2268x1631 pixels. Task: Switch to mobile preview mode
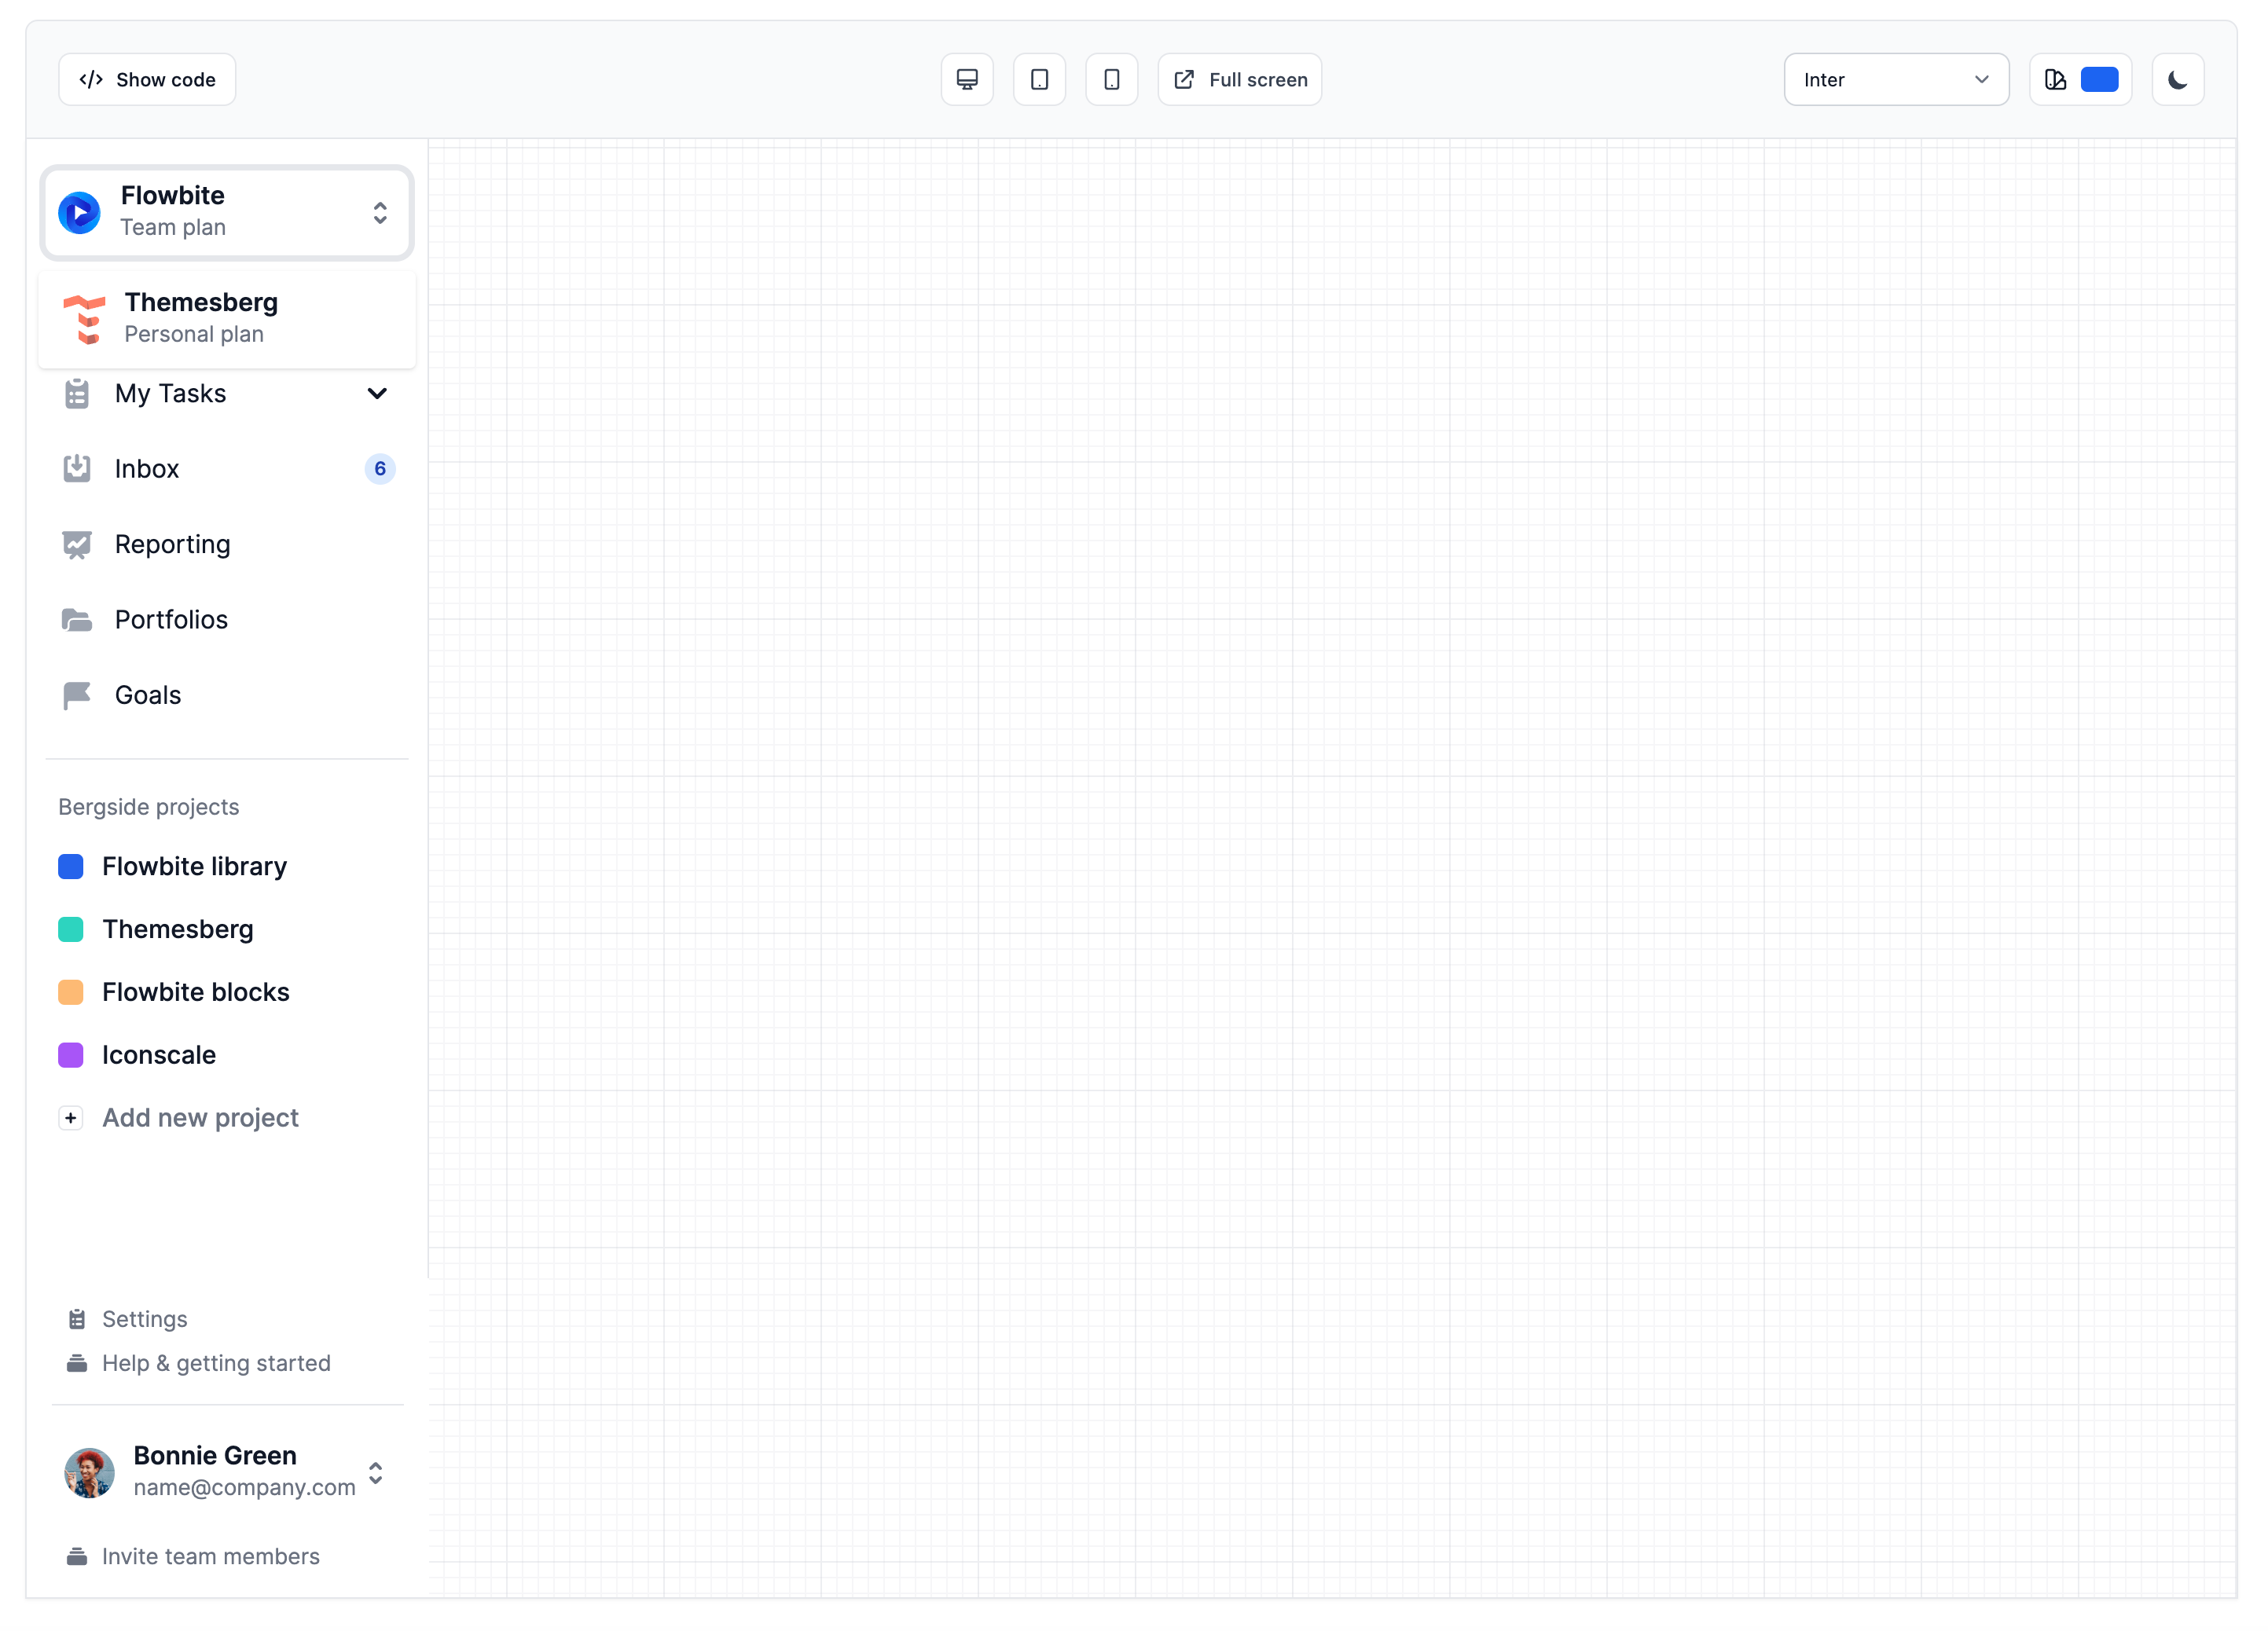[1112, 79]
